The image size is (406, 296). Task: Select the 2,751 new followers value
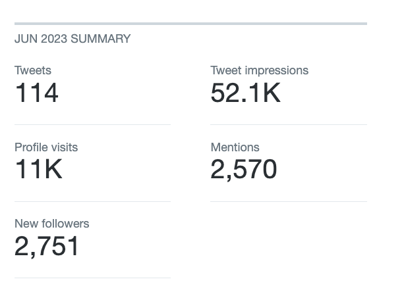click(x=47, y=247)
